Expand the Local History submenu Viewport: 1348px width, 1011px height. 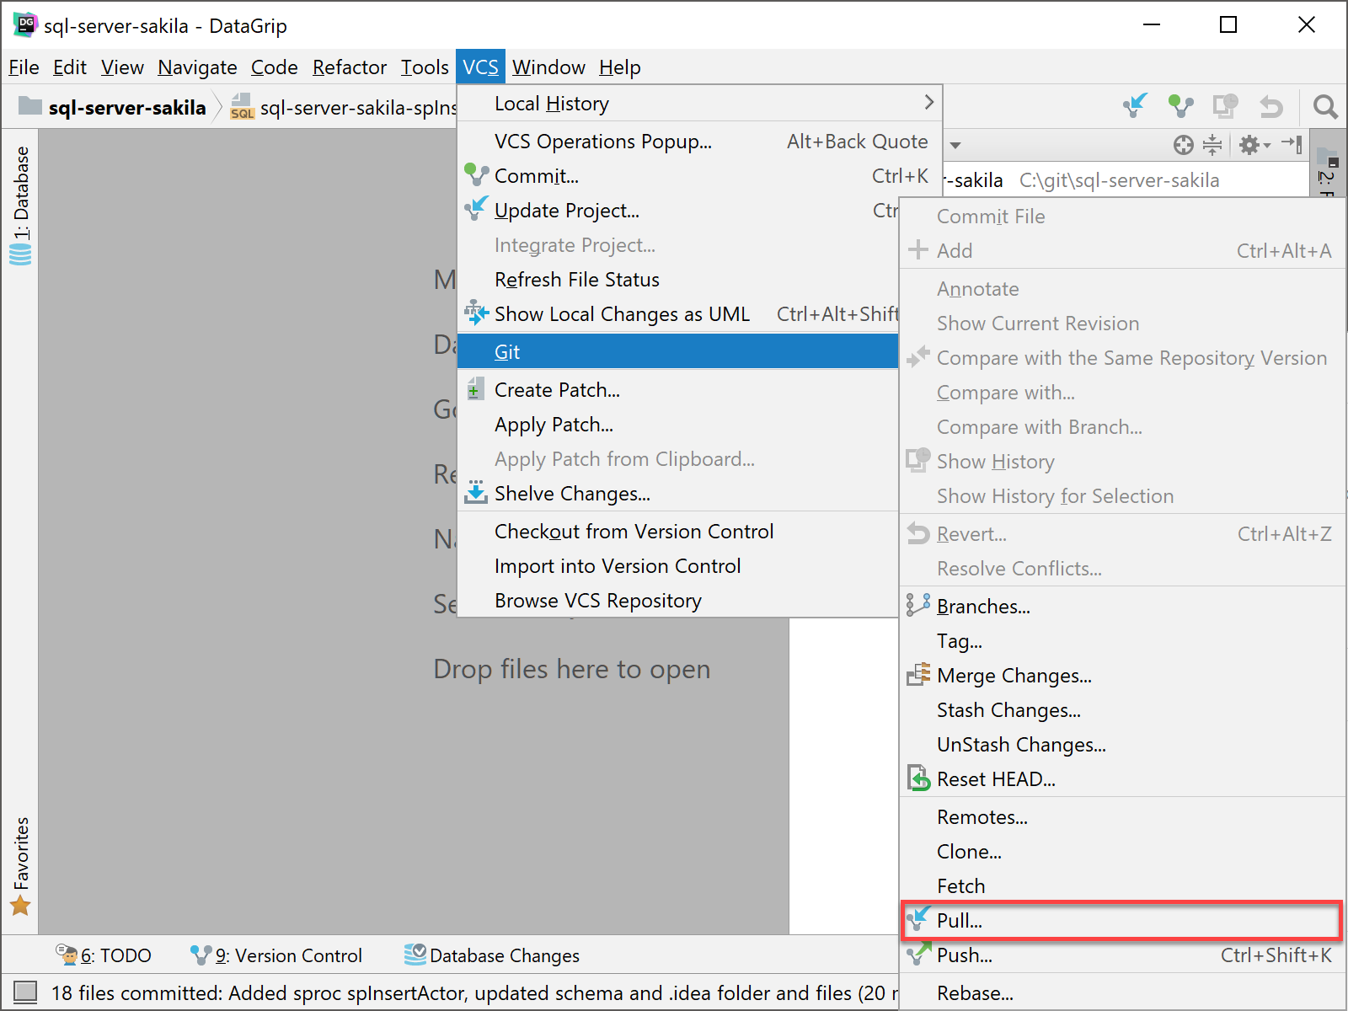click(699, 104)
